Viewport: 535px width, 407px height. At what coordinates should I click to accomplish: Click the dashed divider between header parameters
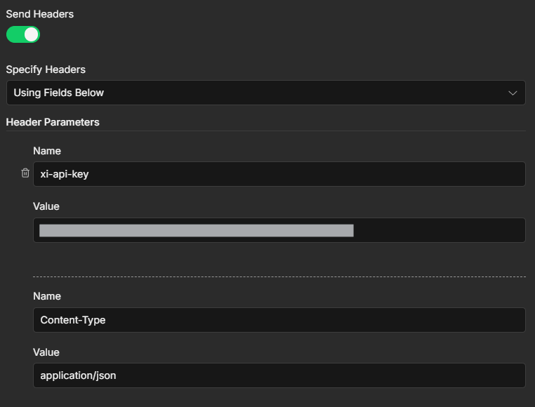[279, 276]
